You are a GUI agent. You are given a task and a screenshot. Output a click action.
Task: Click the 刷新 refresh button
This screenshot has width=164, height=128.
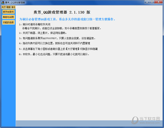pyautogui.click(x=8, y=7)
